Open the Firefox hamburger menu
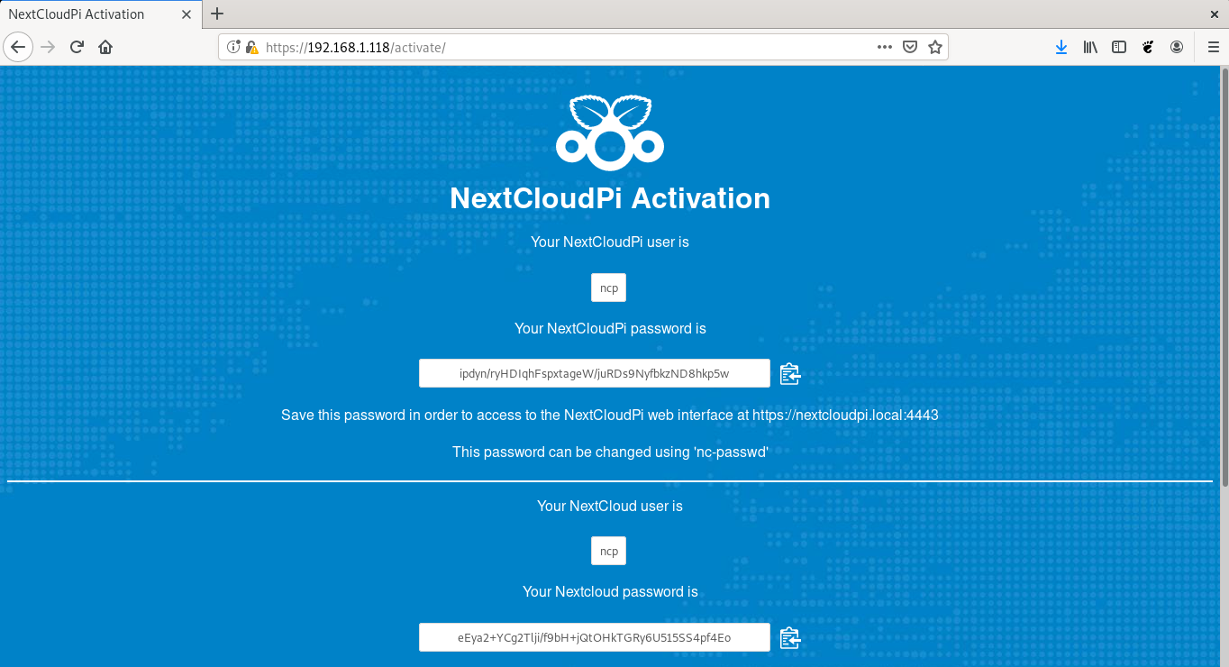The image size is (1229, 667). (1213, 47)
